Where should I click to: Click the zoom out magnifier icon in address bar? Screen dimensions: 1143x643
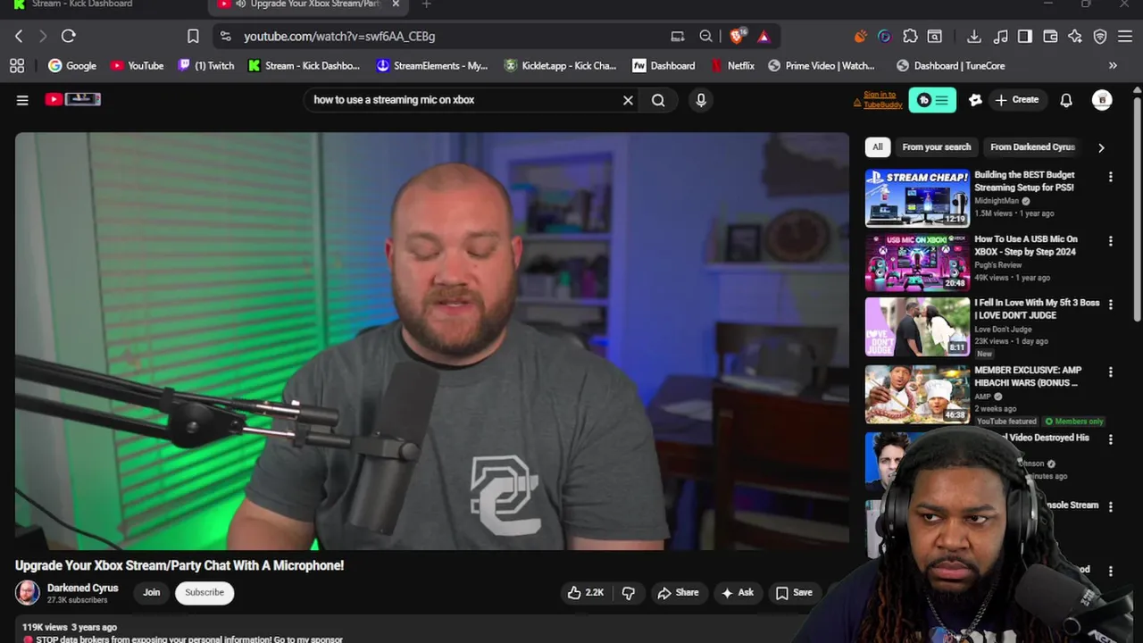pyautogui.click(x=705, y=36)
